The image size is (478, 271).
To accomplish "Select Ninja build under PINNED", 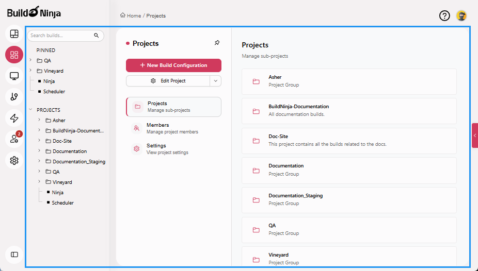I will click(49, 81).
